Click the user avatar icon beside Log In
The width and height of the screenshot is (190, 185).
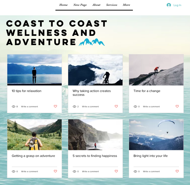click(169, 5)
